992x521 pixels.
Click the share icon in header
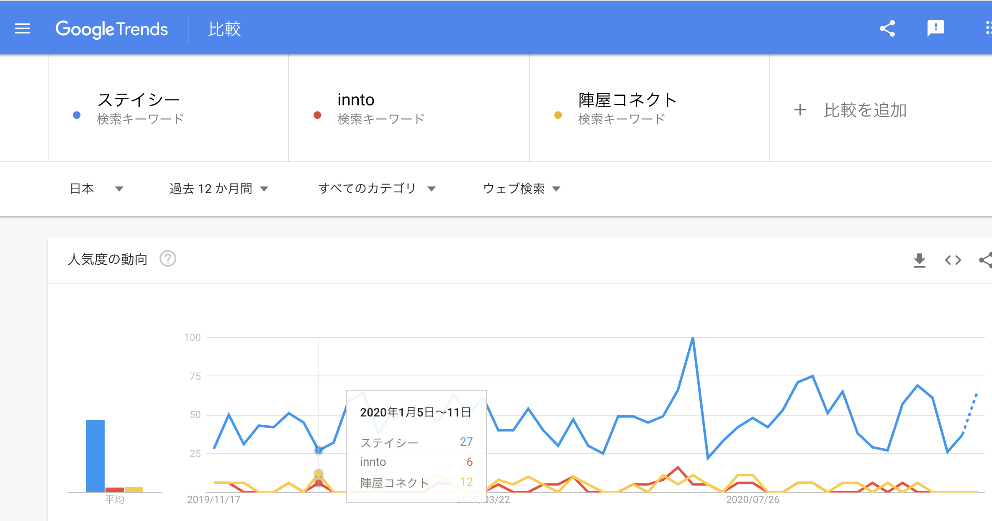tap(887, 29)
